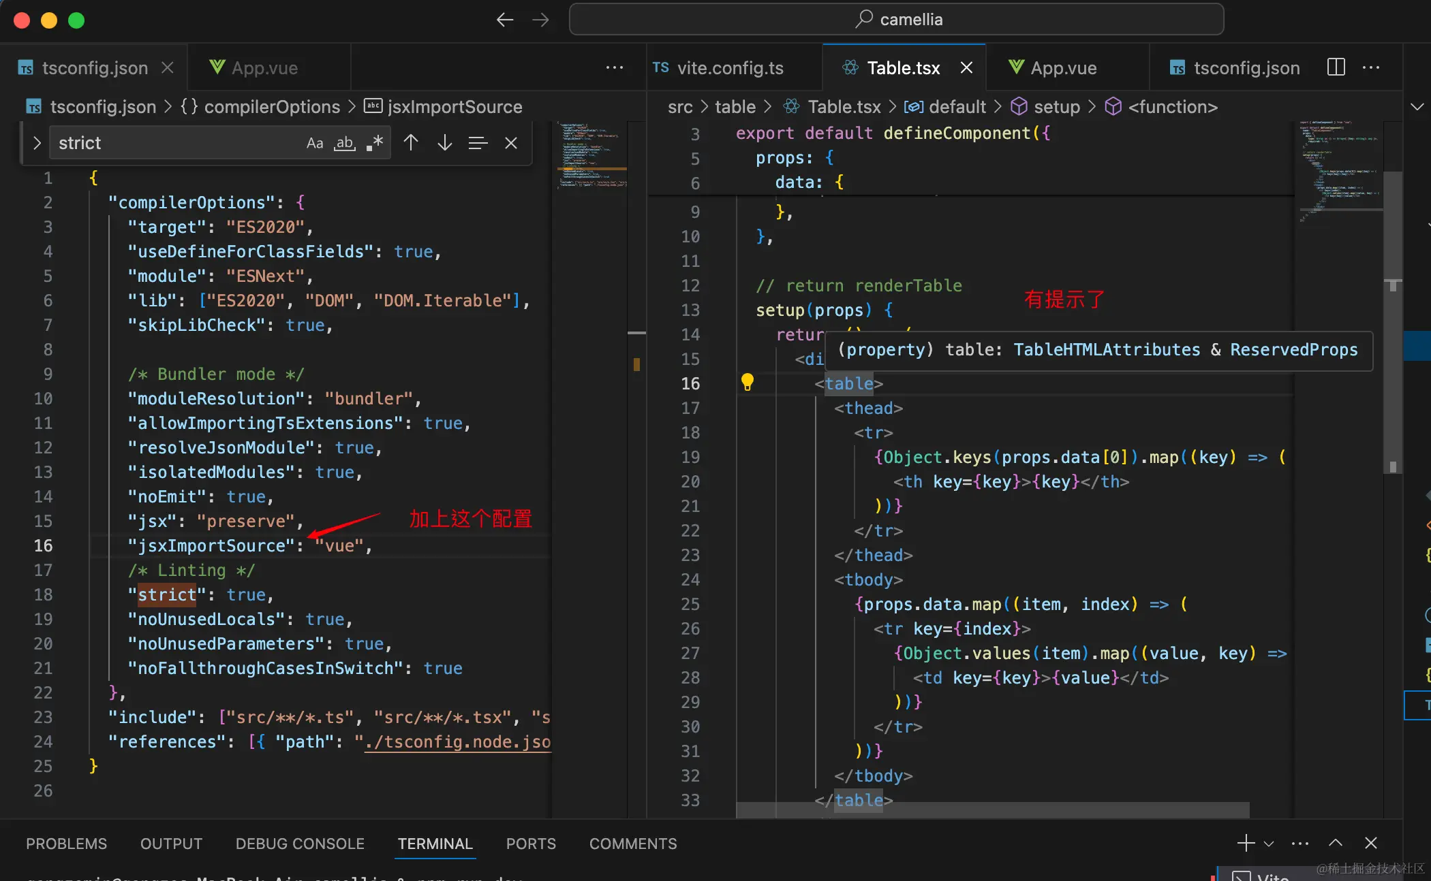Image resolution: width=1431 pixels, height=881 pixels.
Task: Click the lightbulb code action icon
Action: (748, 383)
